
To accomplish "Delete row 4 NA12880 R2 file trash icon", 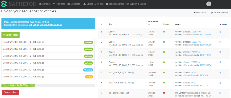I will pyautogui.click(x=220, y=62).
